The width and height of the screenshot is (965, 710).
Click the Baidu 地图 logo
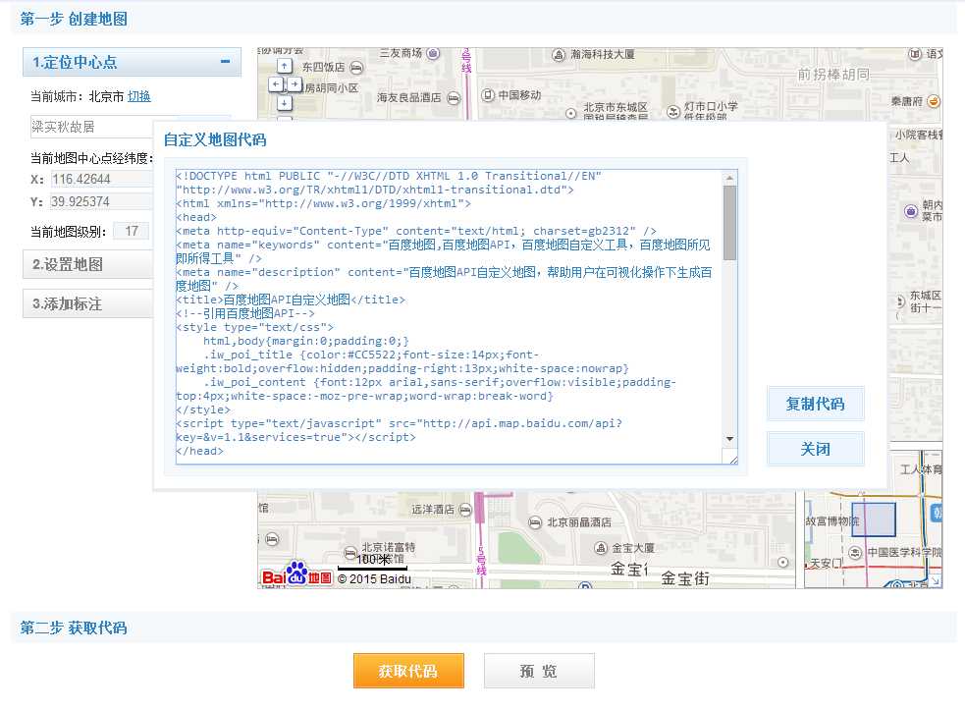tap(296, 573)
